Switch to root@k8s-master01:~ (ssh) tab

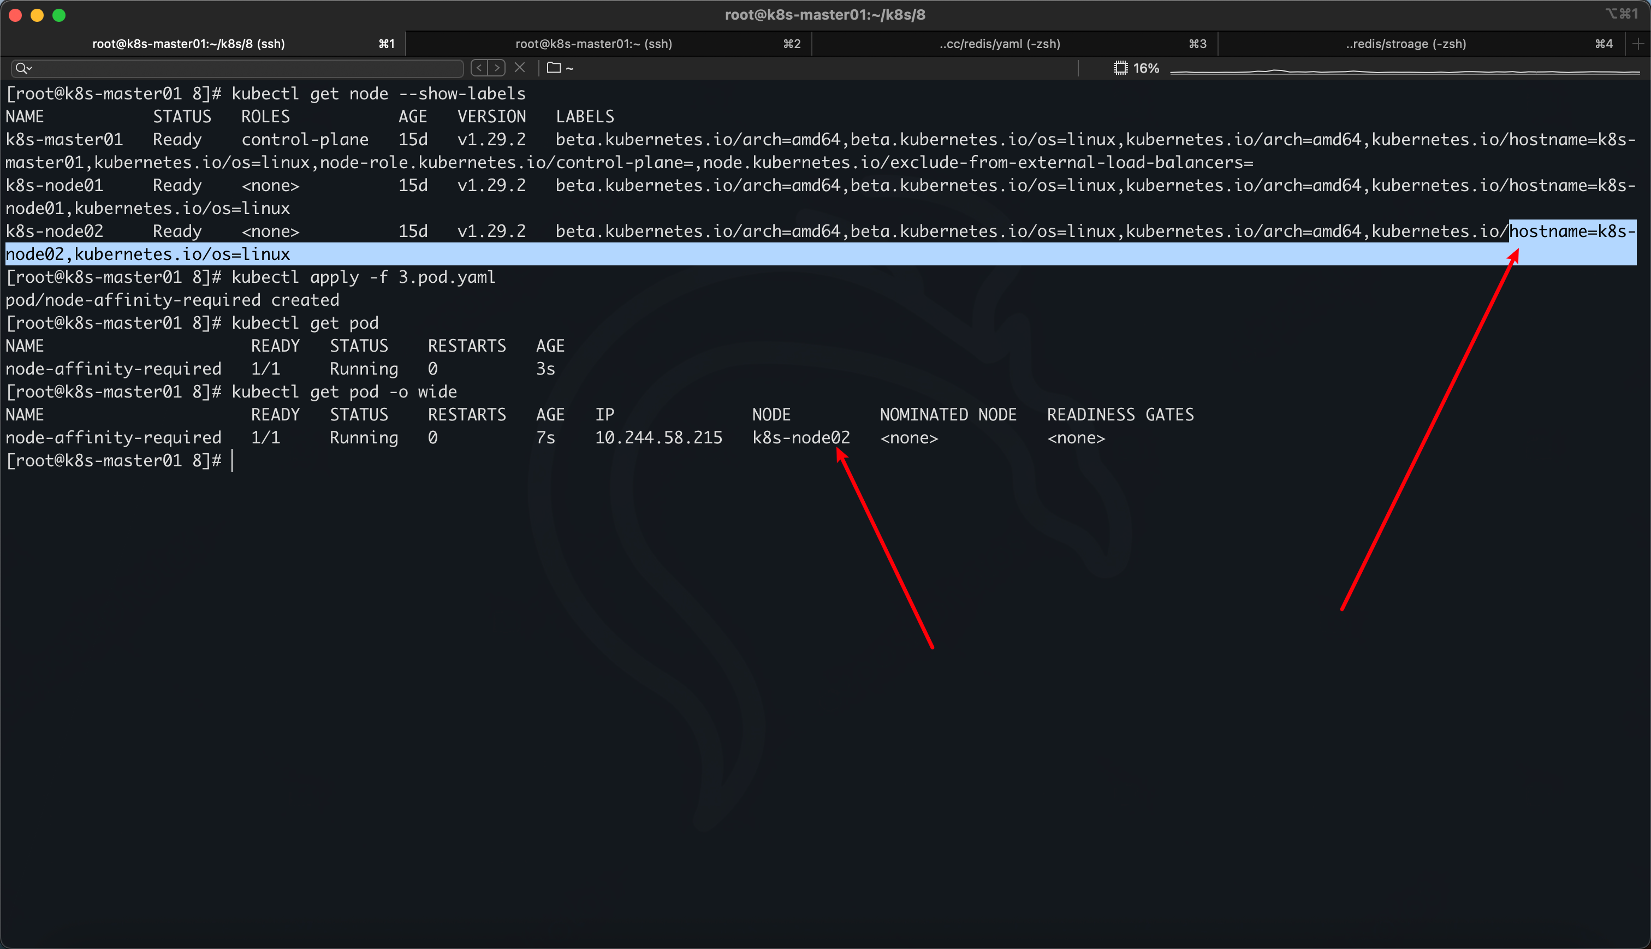pyautogui.click(x=593, y=44)
